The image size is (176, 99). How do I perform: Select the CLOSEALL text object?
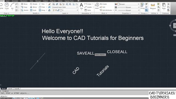point(117,52)
